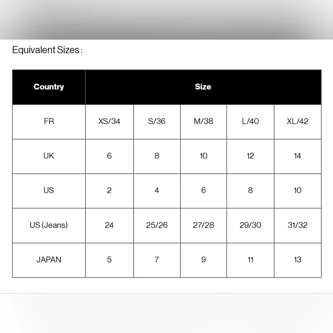Pick the XL/42 size cell
Image resolution: width=333 pixels, height=333 pixels.
298,122
